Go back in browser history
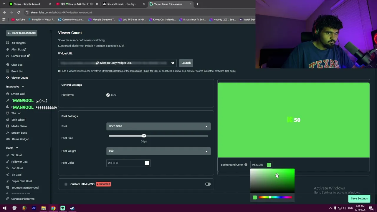377x212 pixels. point(4,12)
